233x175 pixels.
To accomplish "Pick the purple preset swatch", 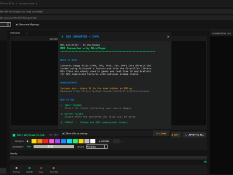I will pyautogui.click(x=57, y=141).
